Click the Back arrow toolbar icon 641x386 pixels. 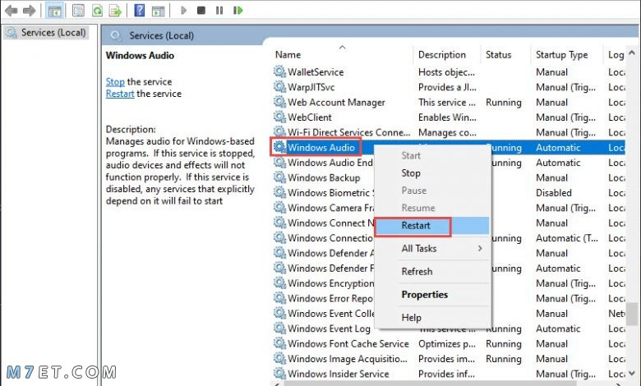pos(11,10)
